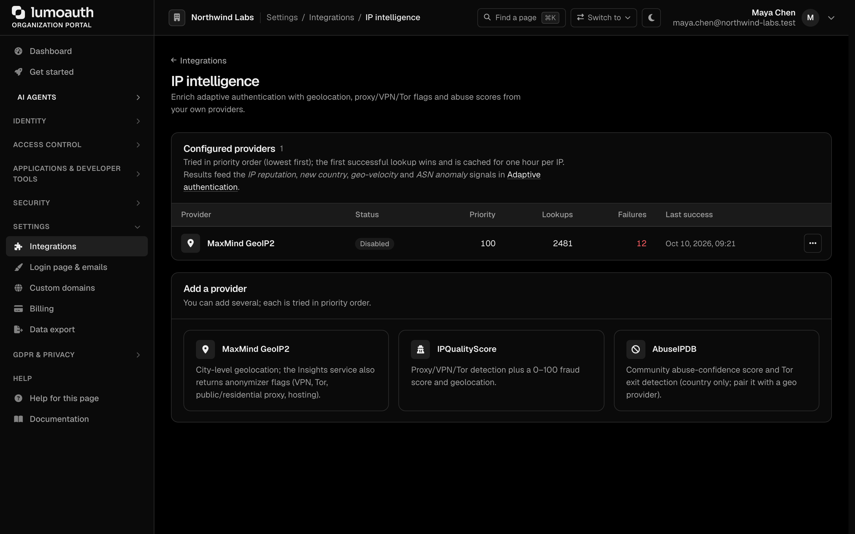The width and height of the screenshot is (855, 534).
Task: Click the Last success column header
Action: click(x=689, y=215)
